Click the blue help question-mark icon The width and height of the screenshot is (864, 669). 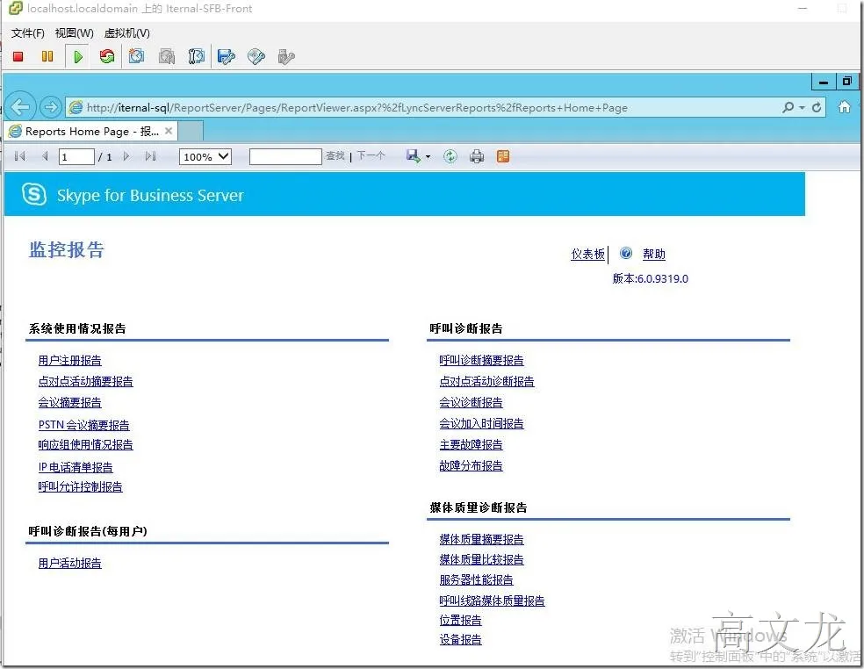pyautogui.click(x=626, y=254)
